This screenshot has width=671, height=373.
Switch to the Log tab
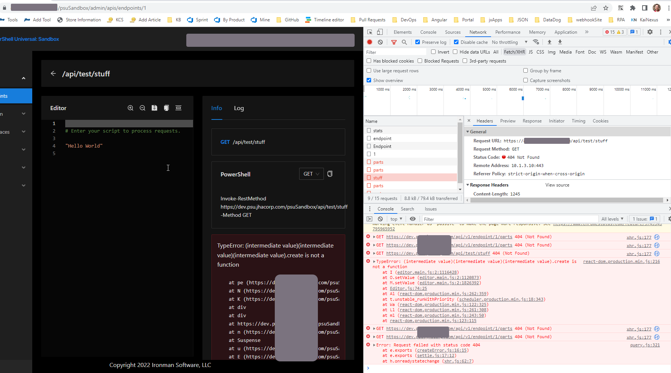click(x=239, y=108)
